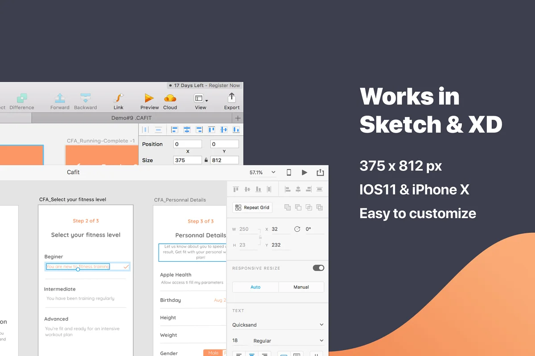This screenshot has height=356, width=535.
Task: Select the CFA_Running-Complete -1 artboard label
Action: coord(101,141)
